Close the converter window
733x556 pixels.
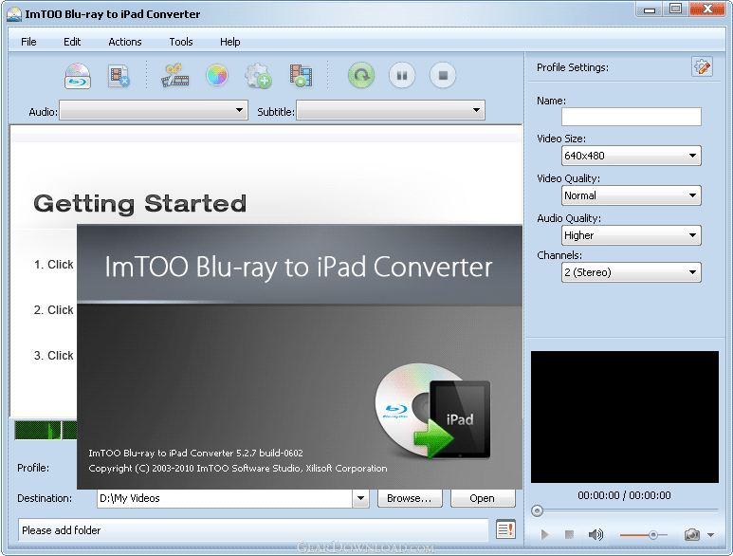point(707,9)
